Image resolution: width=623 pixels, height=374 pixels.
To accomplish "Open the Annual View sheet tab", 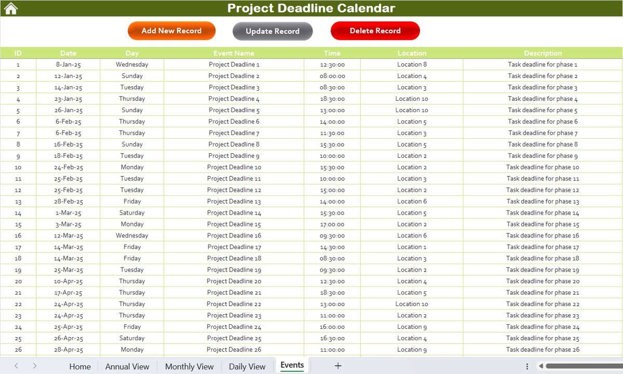I will 127,366.
